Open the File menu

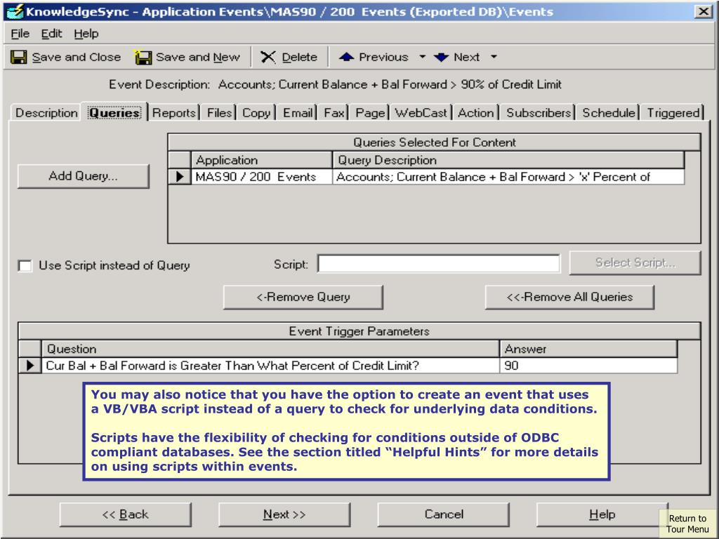(x=20, y=34)
